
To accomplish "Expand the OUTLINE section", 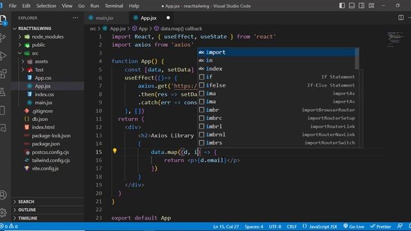I will (27, 210).
